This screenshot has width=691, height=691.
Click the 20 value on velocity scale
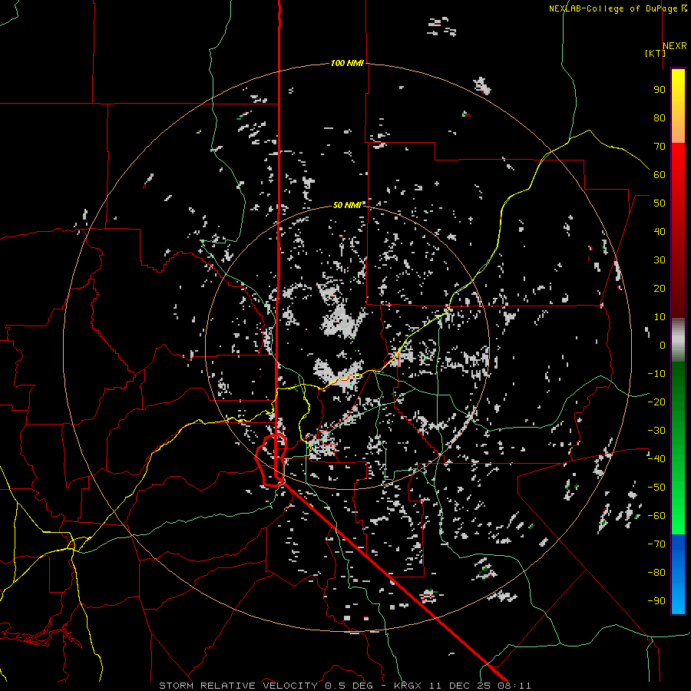pyautogui.click(x=660, y=288)
